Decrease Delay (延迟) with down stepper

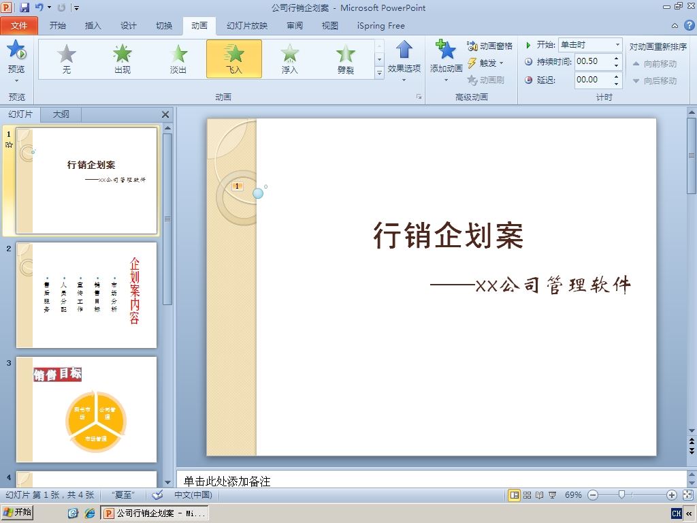616,84
